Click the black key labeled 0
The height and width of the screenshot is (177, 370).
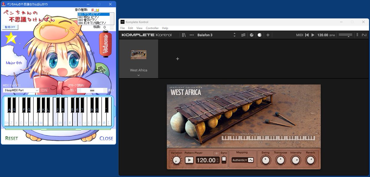point(97,105)
